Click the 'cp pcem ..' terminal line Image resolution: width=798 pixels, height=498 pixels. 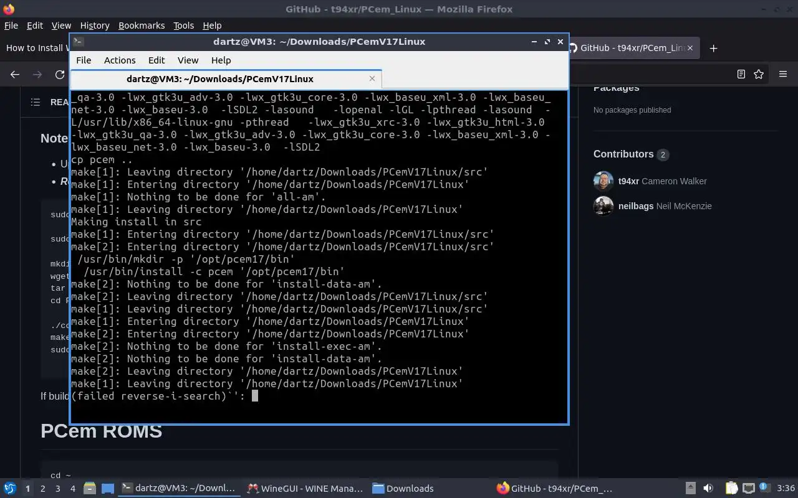point(102,159)
